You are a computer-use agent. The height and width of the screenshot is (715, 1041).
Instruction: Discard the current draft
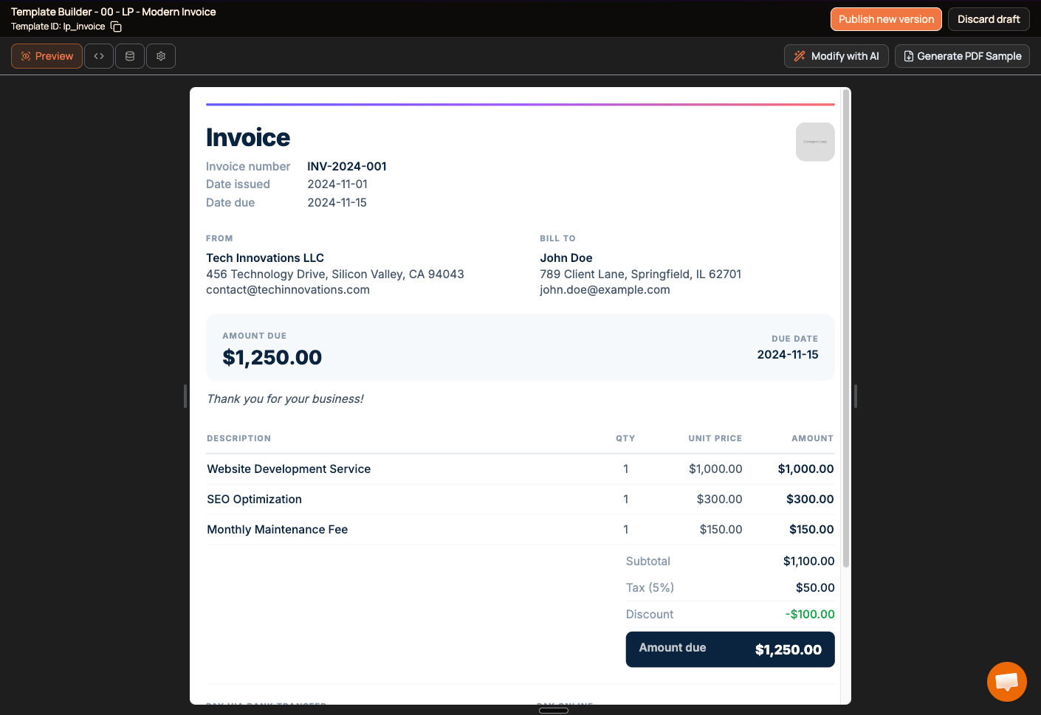988,19
